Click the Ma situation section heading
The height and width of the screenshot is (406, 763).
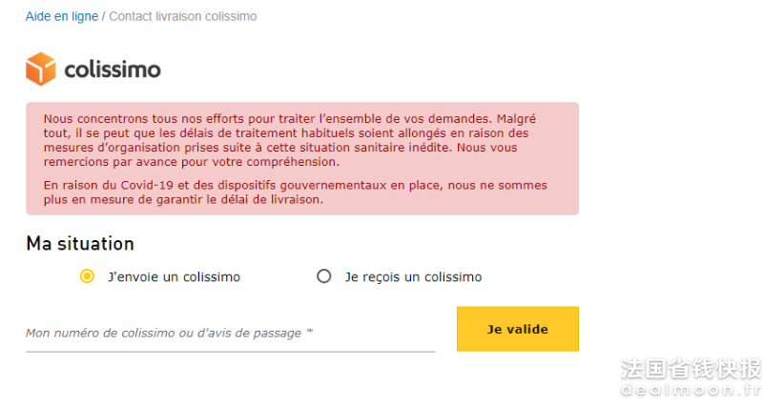pyautogui.click(x=80, y=244)
